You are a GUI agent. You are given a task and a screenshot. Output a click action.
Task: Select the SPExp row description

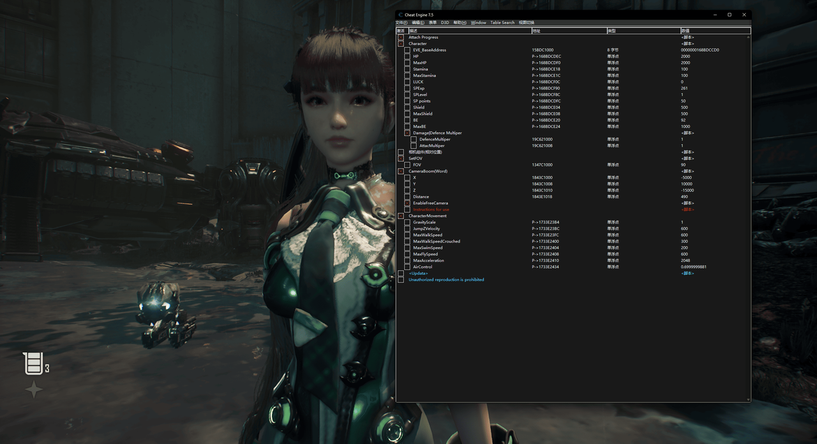point(419,88)
